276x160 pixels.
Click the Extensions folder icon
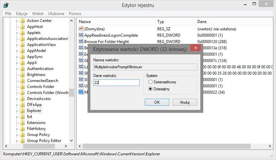[22, 123]
